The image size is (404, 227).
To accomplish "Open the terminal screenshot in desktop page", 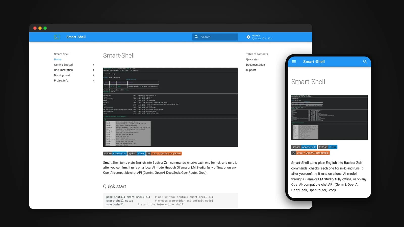I will 170,107.
